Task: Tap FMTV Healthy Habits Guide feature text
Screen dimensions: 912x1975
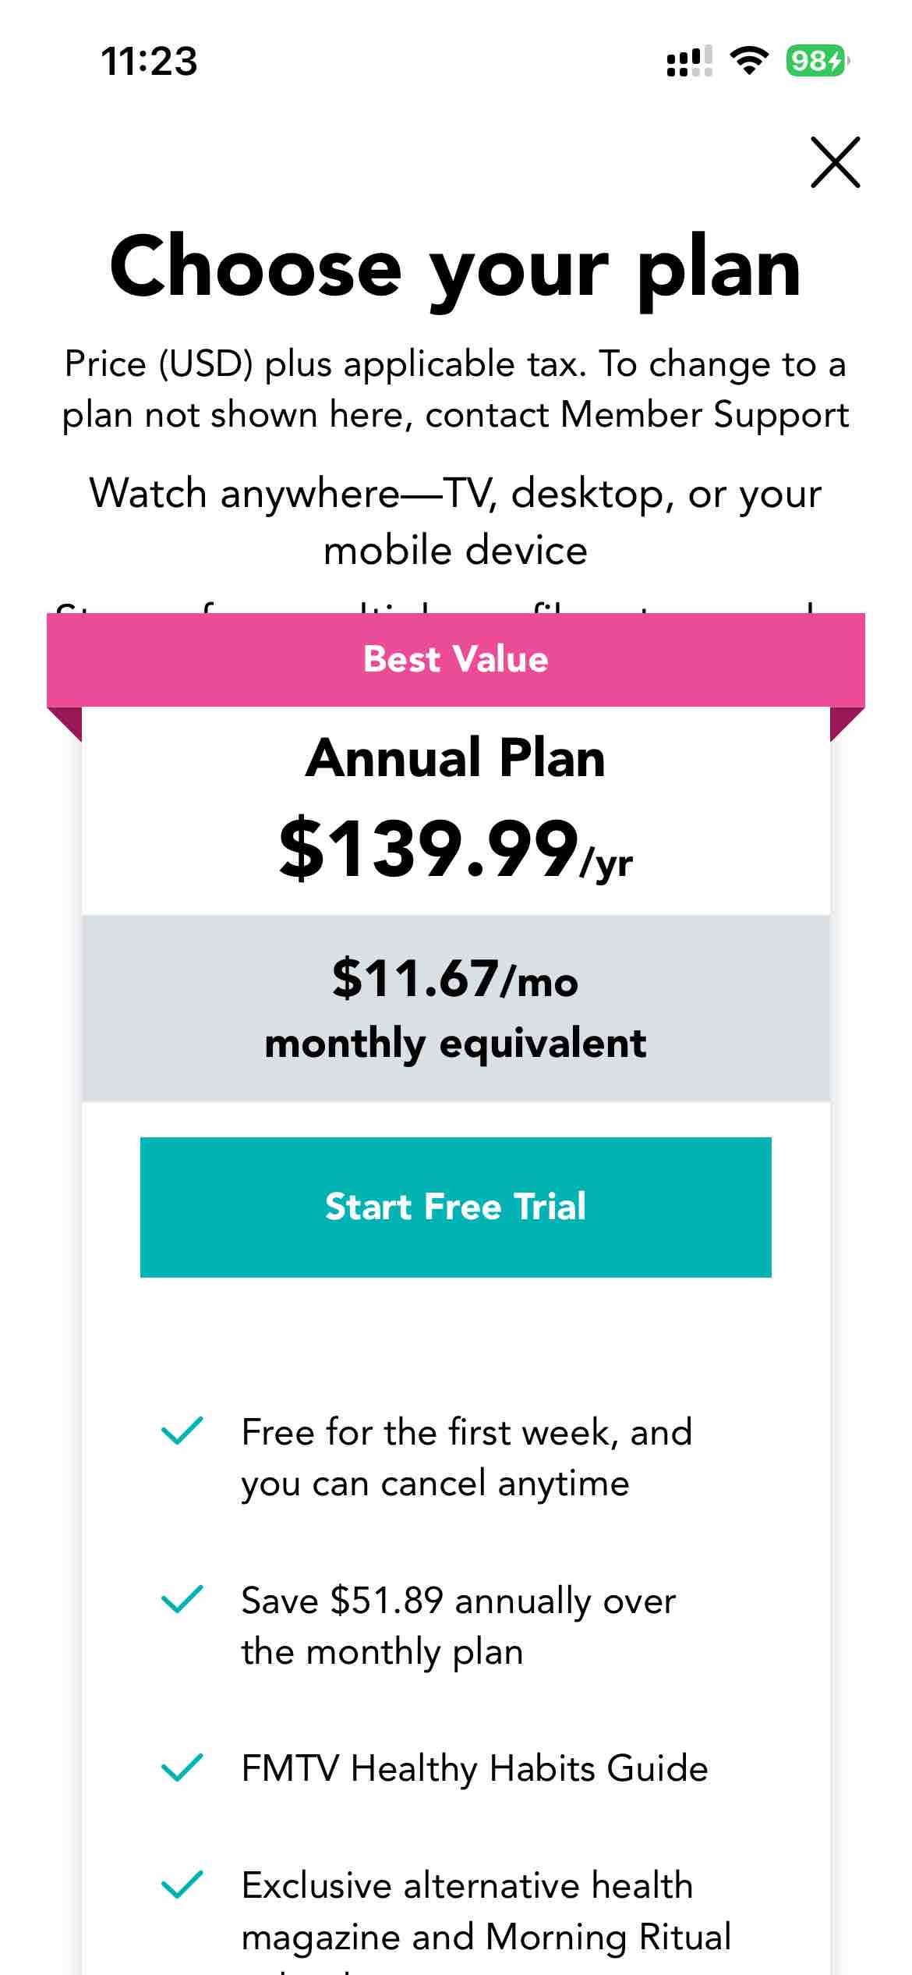Action: pyautogui.click(x=475, y=1769)
